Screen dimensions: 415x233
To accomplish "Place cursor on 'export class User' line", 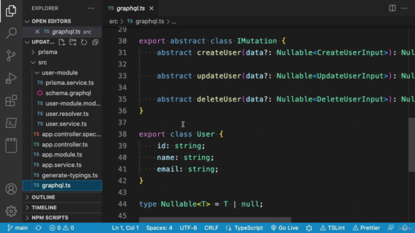I will tap(181, 134).
